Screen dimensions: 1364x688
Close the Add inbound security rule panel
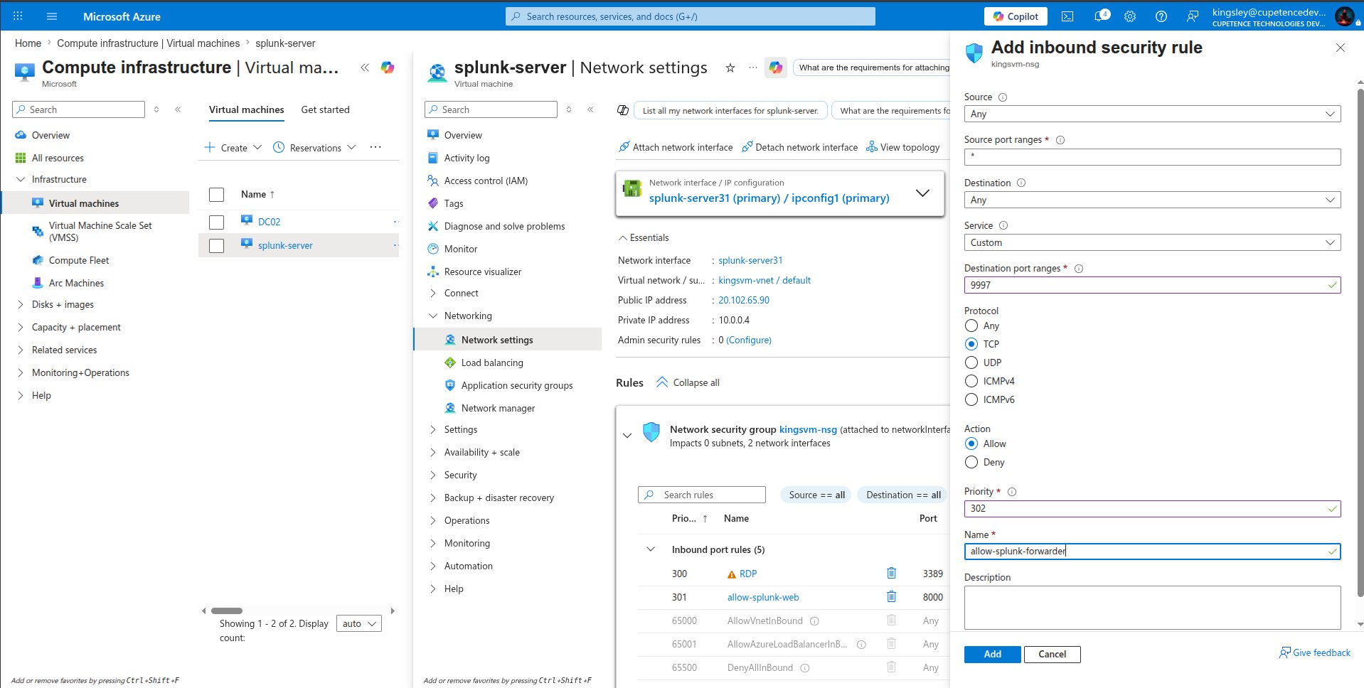coord(1341,48)
